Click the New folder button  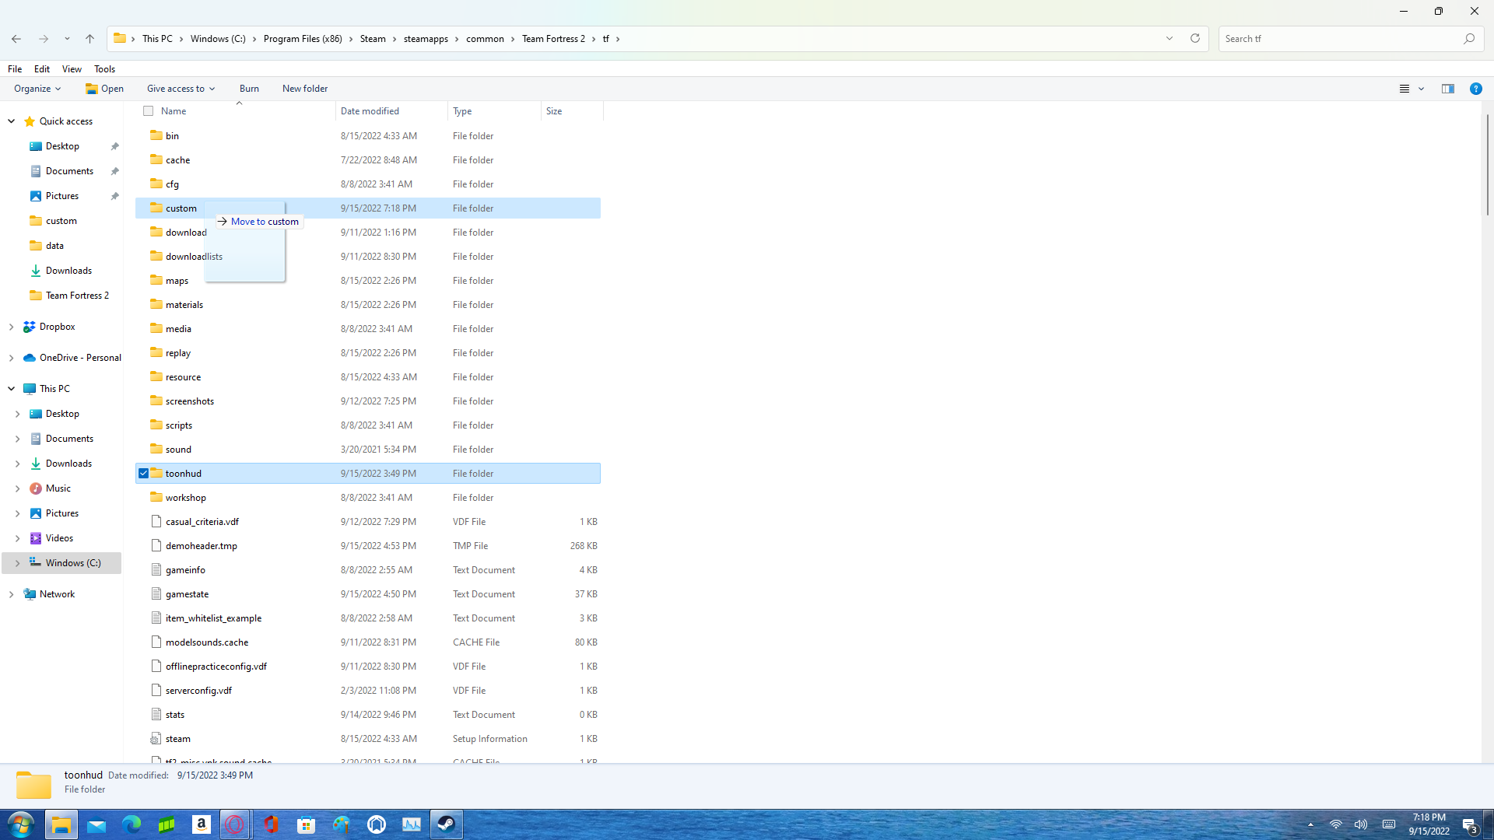[x=304, y=89]
